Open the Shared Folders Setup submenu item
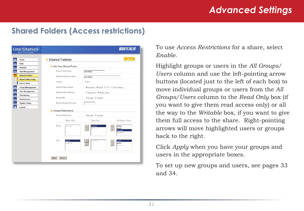The image size is (304, 211). (x=27, y=79)
